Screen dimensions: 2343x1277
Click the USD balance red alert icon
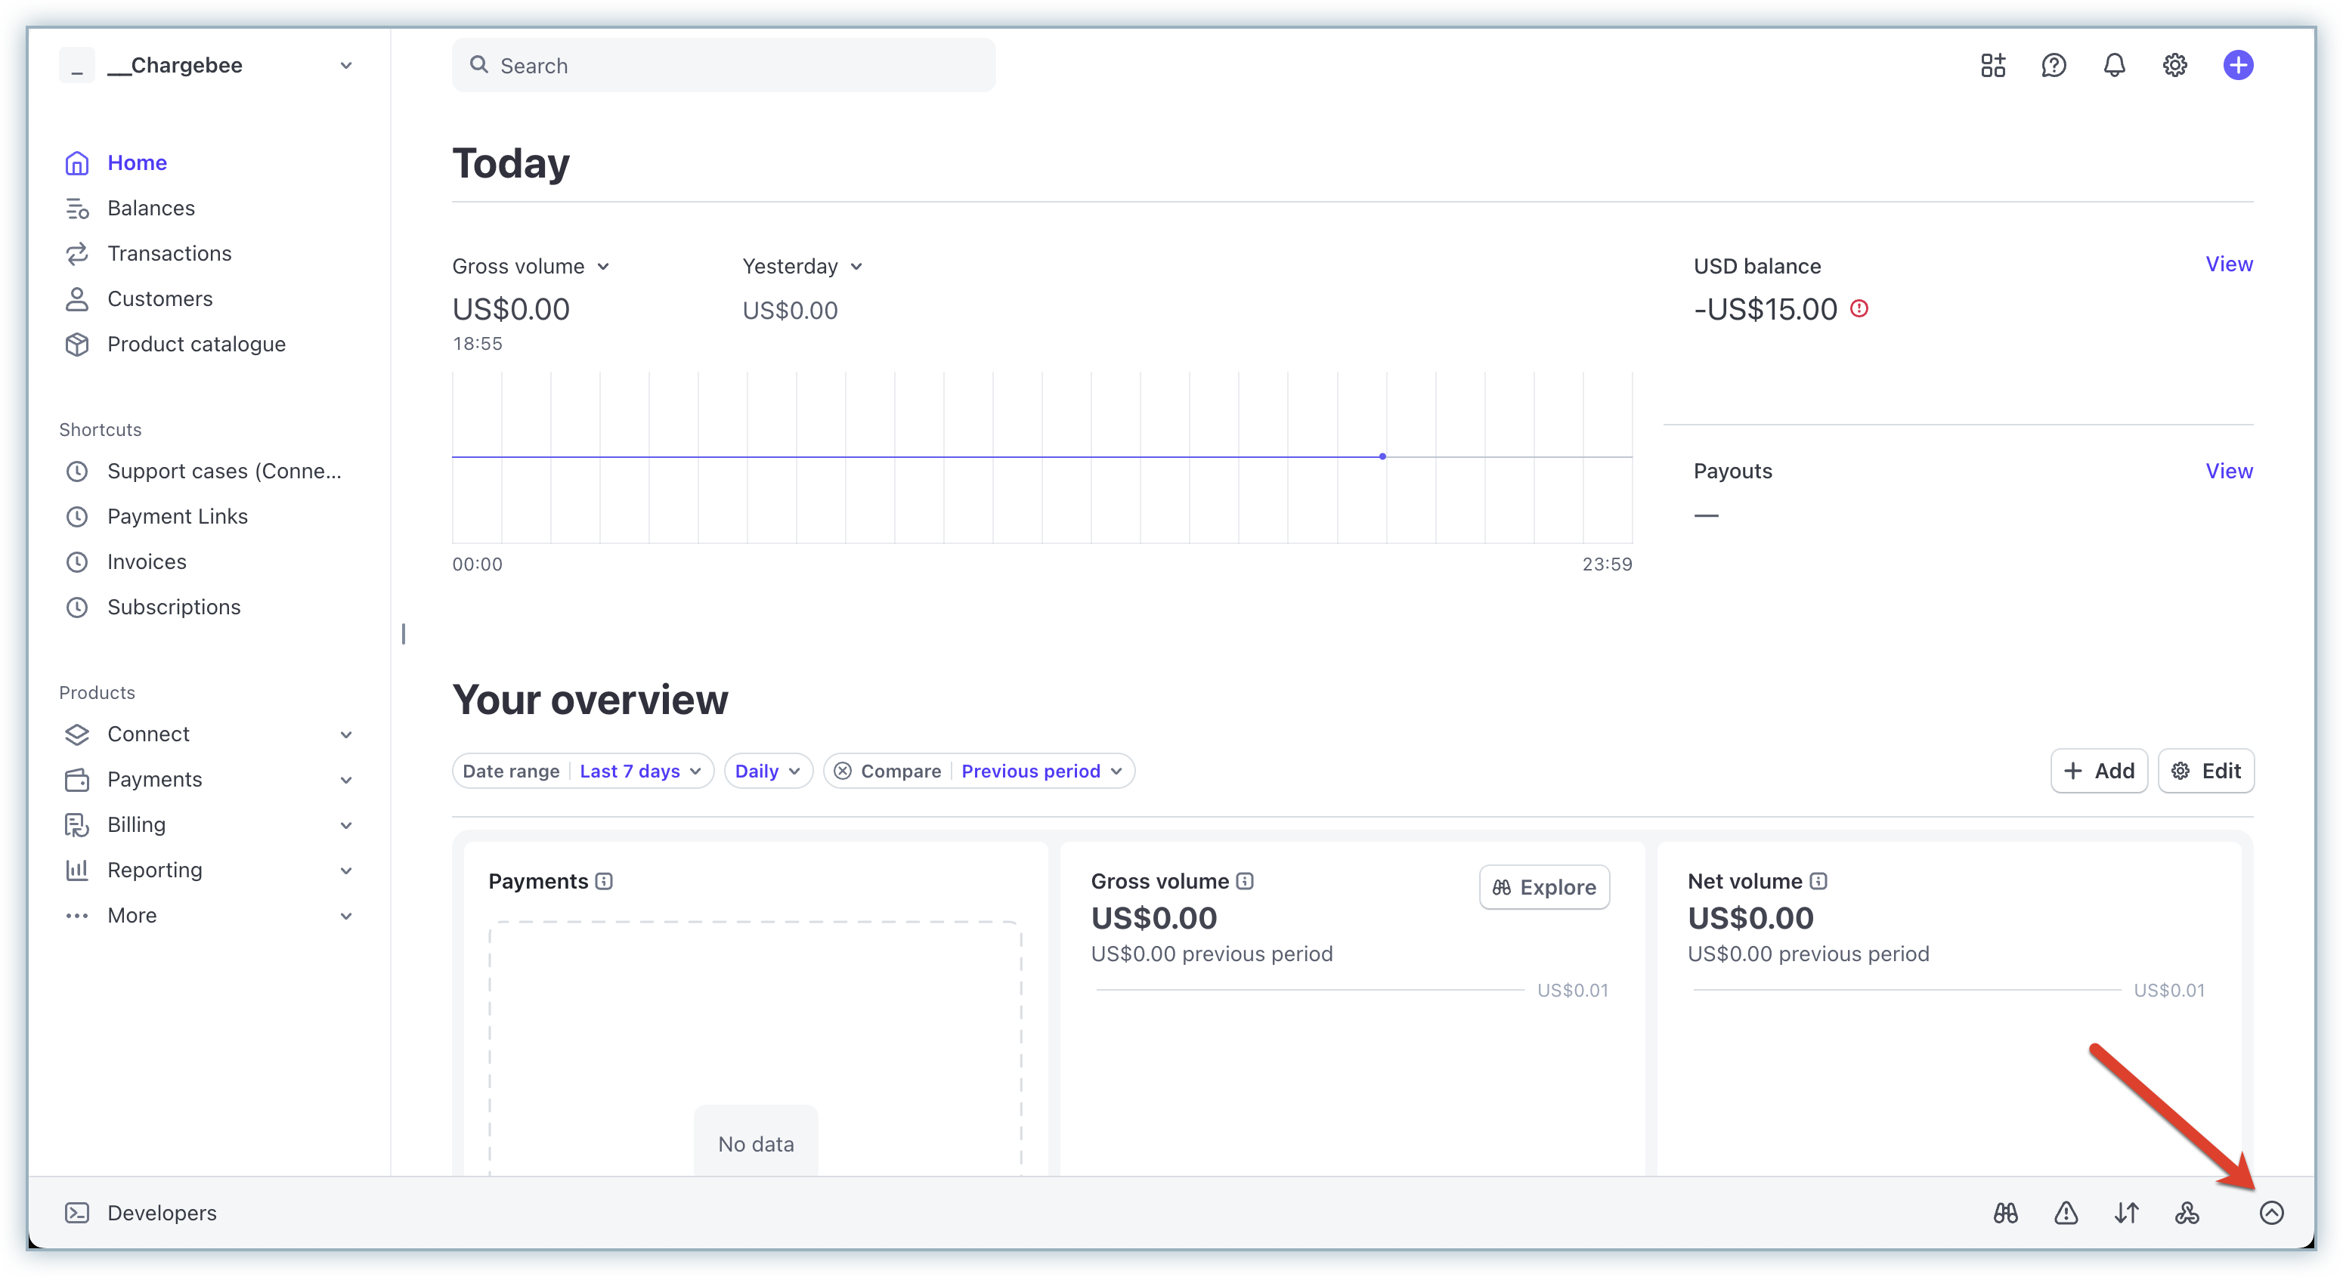(x=1860, y=308)
